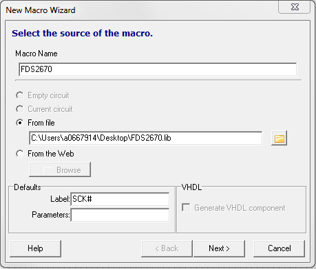Click the Macro Name field containing FDS2670
The height and width of the screenshot is (269, 316).
[158, 69]
